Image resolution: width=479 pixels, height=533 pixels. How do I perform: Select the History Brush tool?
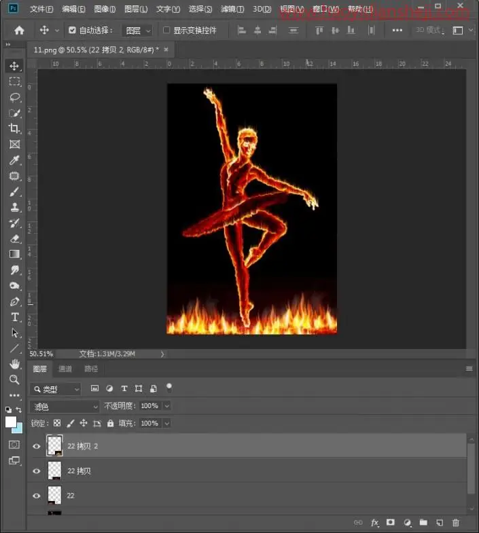coord(14,223)
